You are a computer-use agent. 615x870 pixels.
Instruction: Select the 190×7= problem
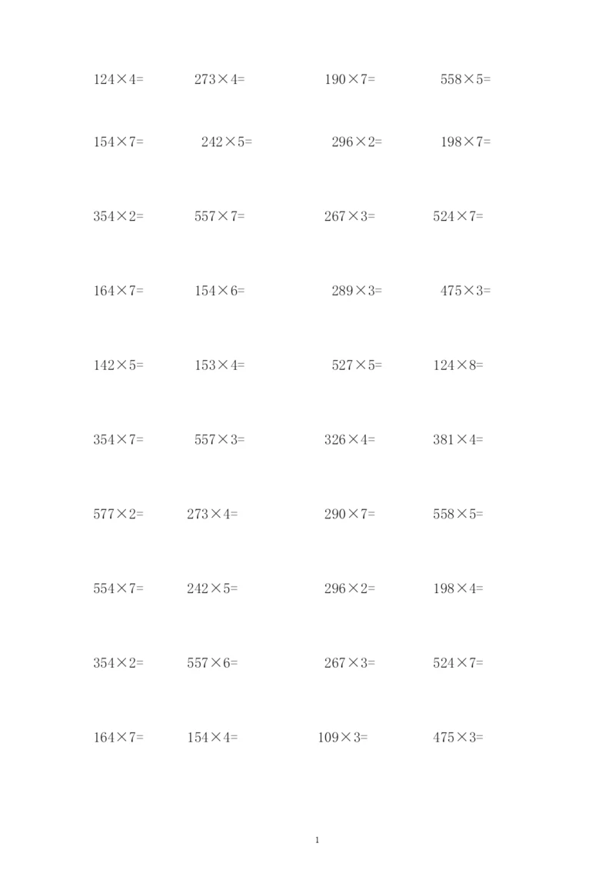(x=350, y=78)
